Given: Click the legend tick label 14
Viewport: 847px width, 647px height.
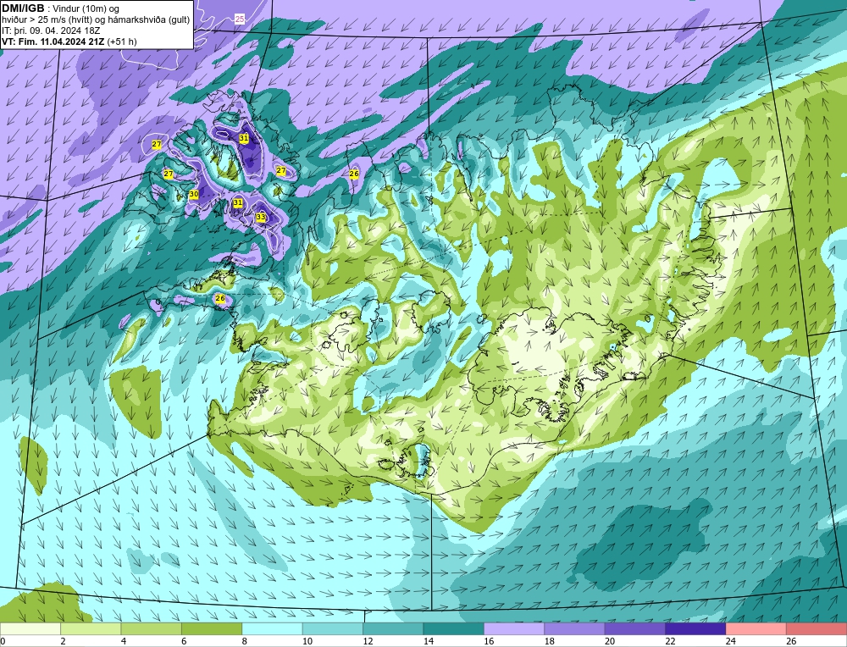Looking at the screenshot, I should tap(429, 641).
